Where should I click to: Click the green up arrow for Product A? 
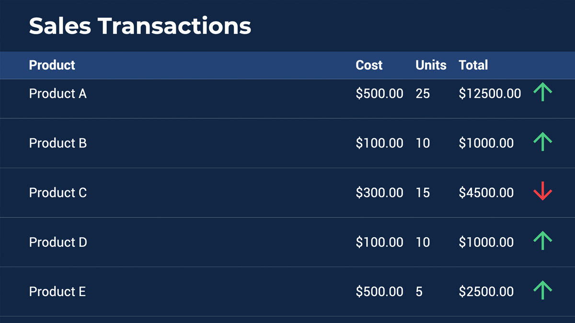point(542,92)
